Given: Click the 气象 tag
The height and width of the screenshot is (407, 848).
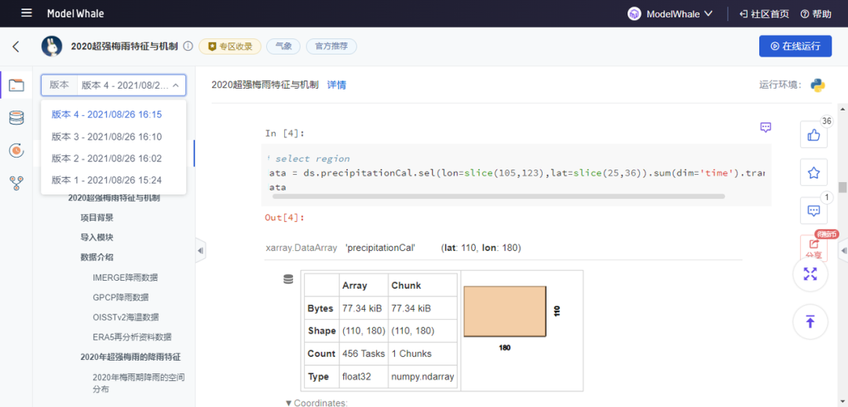Looking at the screenshot, I should (283, 46).
